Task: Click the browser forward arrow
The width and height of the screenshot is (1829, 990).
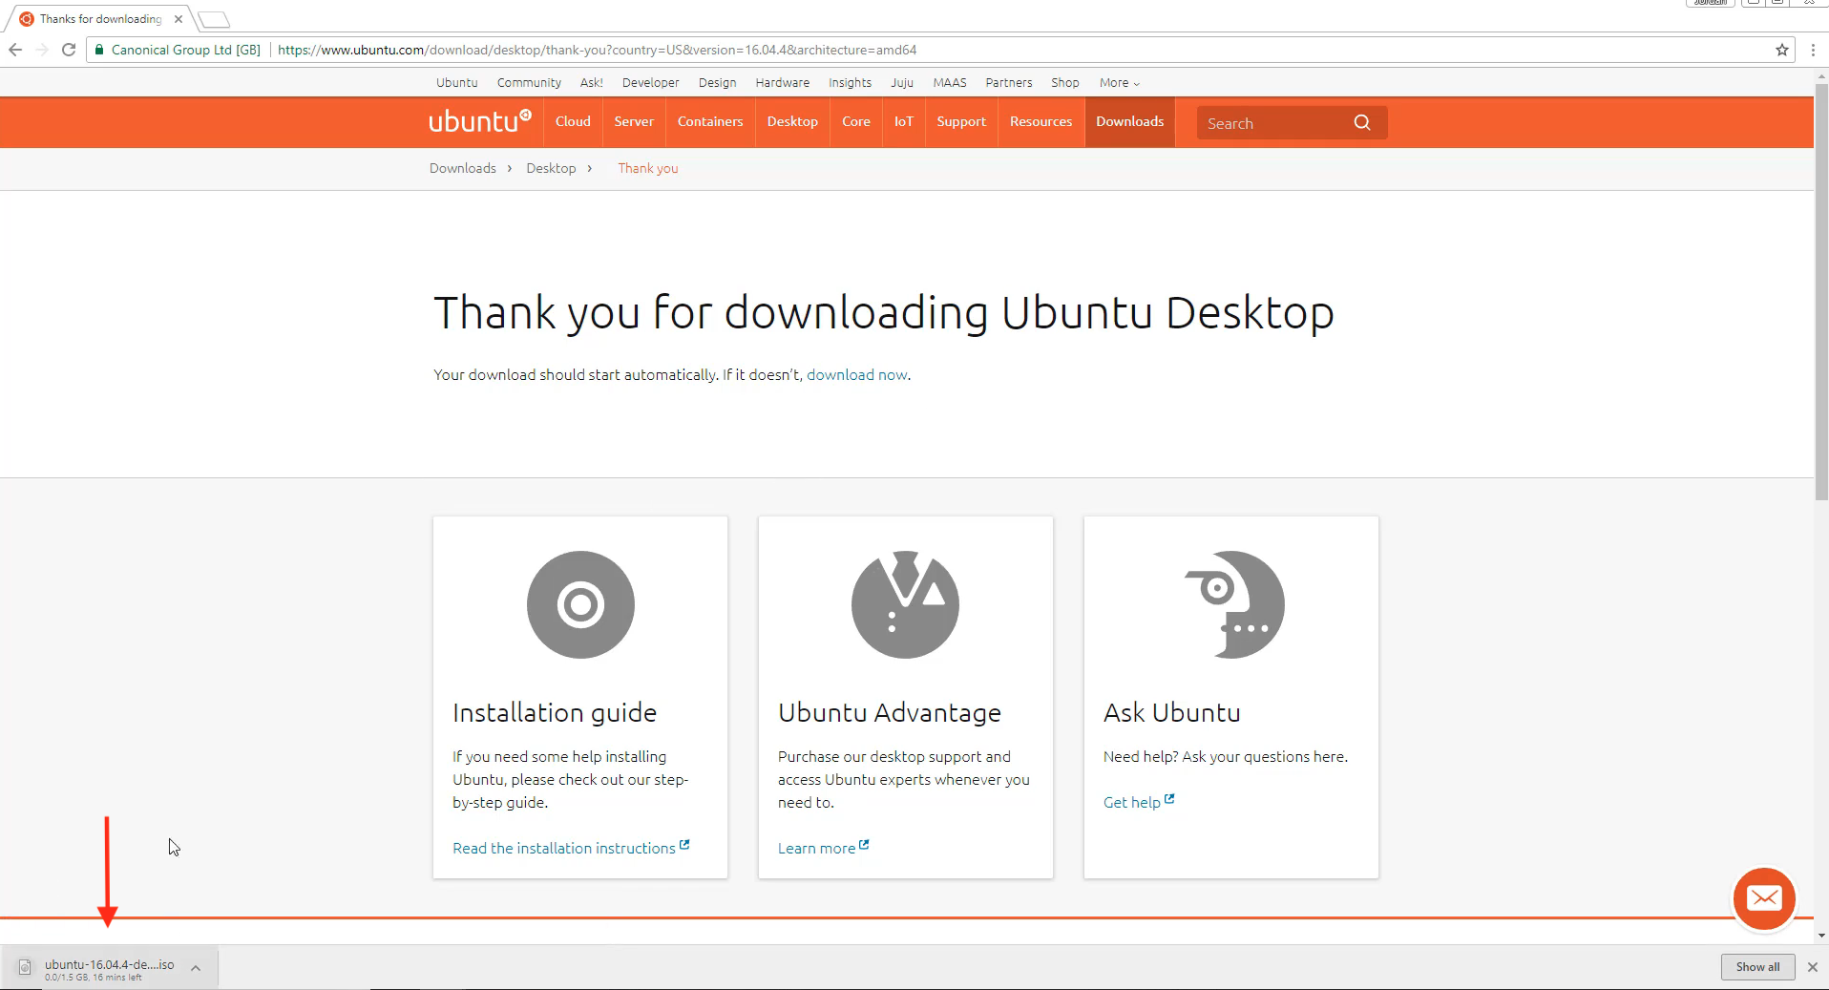Action: click(x=41, y=50)
